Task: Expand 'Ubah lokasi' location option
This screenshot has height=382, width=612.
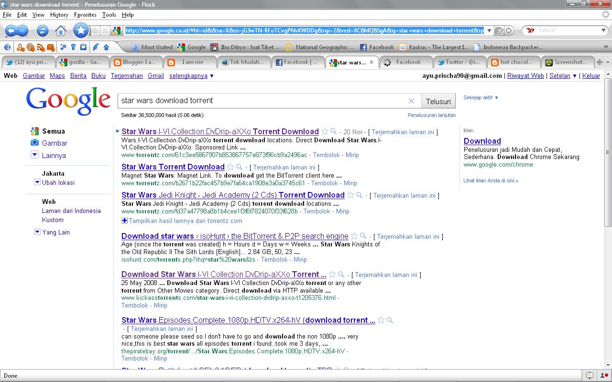Action: [37, 182]
